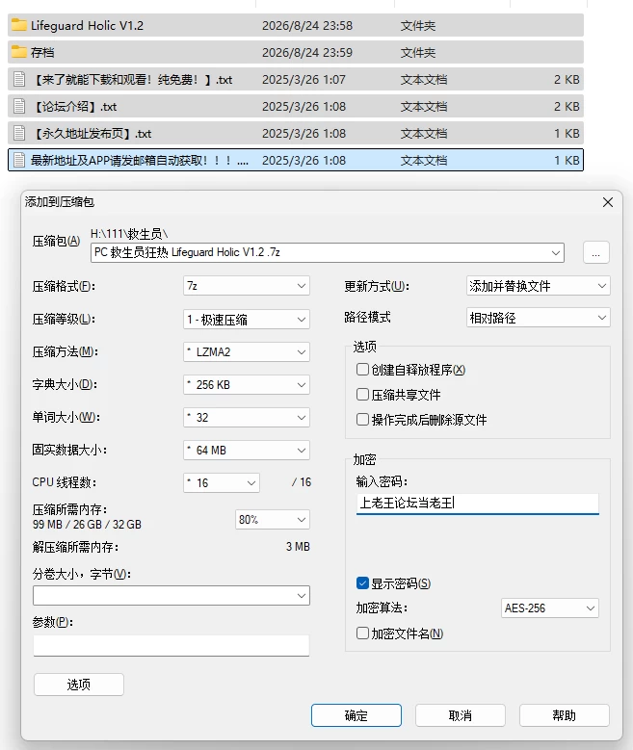Open the 单词大小 32 dropdown
Image resolution: width=633 pixels, height=750 pixels.
246,418
